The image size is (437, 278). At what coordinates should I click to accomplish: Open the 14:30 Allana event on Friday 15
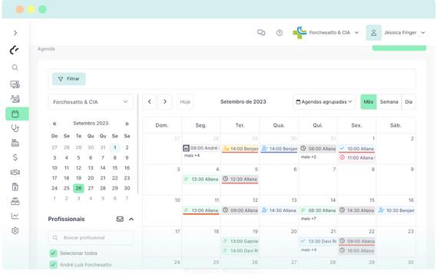coord(356,210)
